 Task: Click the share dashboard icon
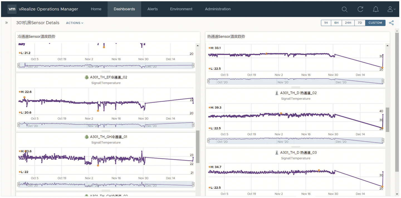tap(391, 23)
